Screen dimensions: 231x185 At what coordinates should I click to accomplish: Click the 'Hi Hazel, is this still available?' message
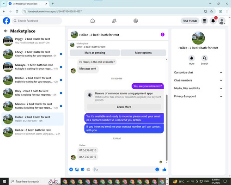(x=97, y=62)
